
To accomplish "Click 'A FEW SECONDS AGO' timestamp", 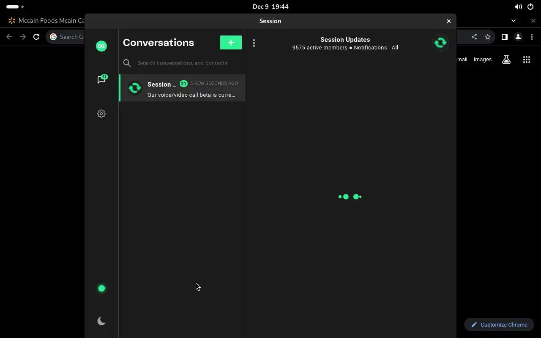I will [x=214, y=83].
